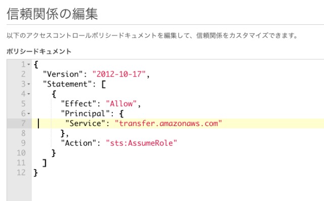Image resolution: width=324 pixels, height=201 pixels.
Task: Click line number 2 in the gutter
Action: (23, 74)
